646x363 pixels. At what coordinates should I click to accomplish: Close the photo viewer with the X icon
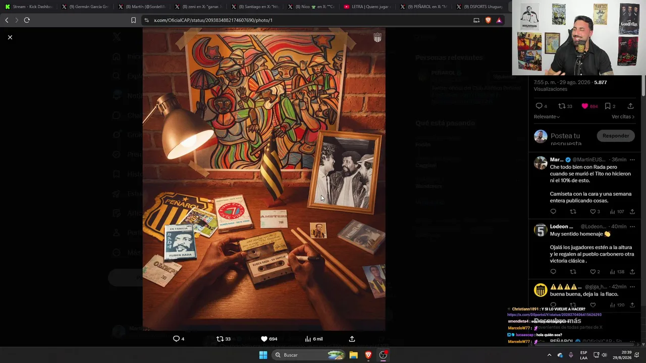(x=10, y=37)
